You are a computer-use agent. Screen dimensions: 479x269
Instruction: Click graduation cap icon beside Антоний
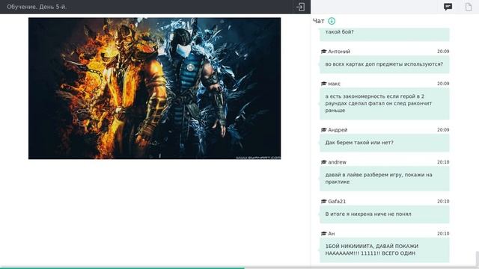(x=324, y=52)
